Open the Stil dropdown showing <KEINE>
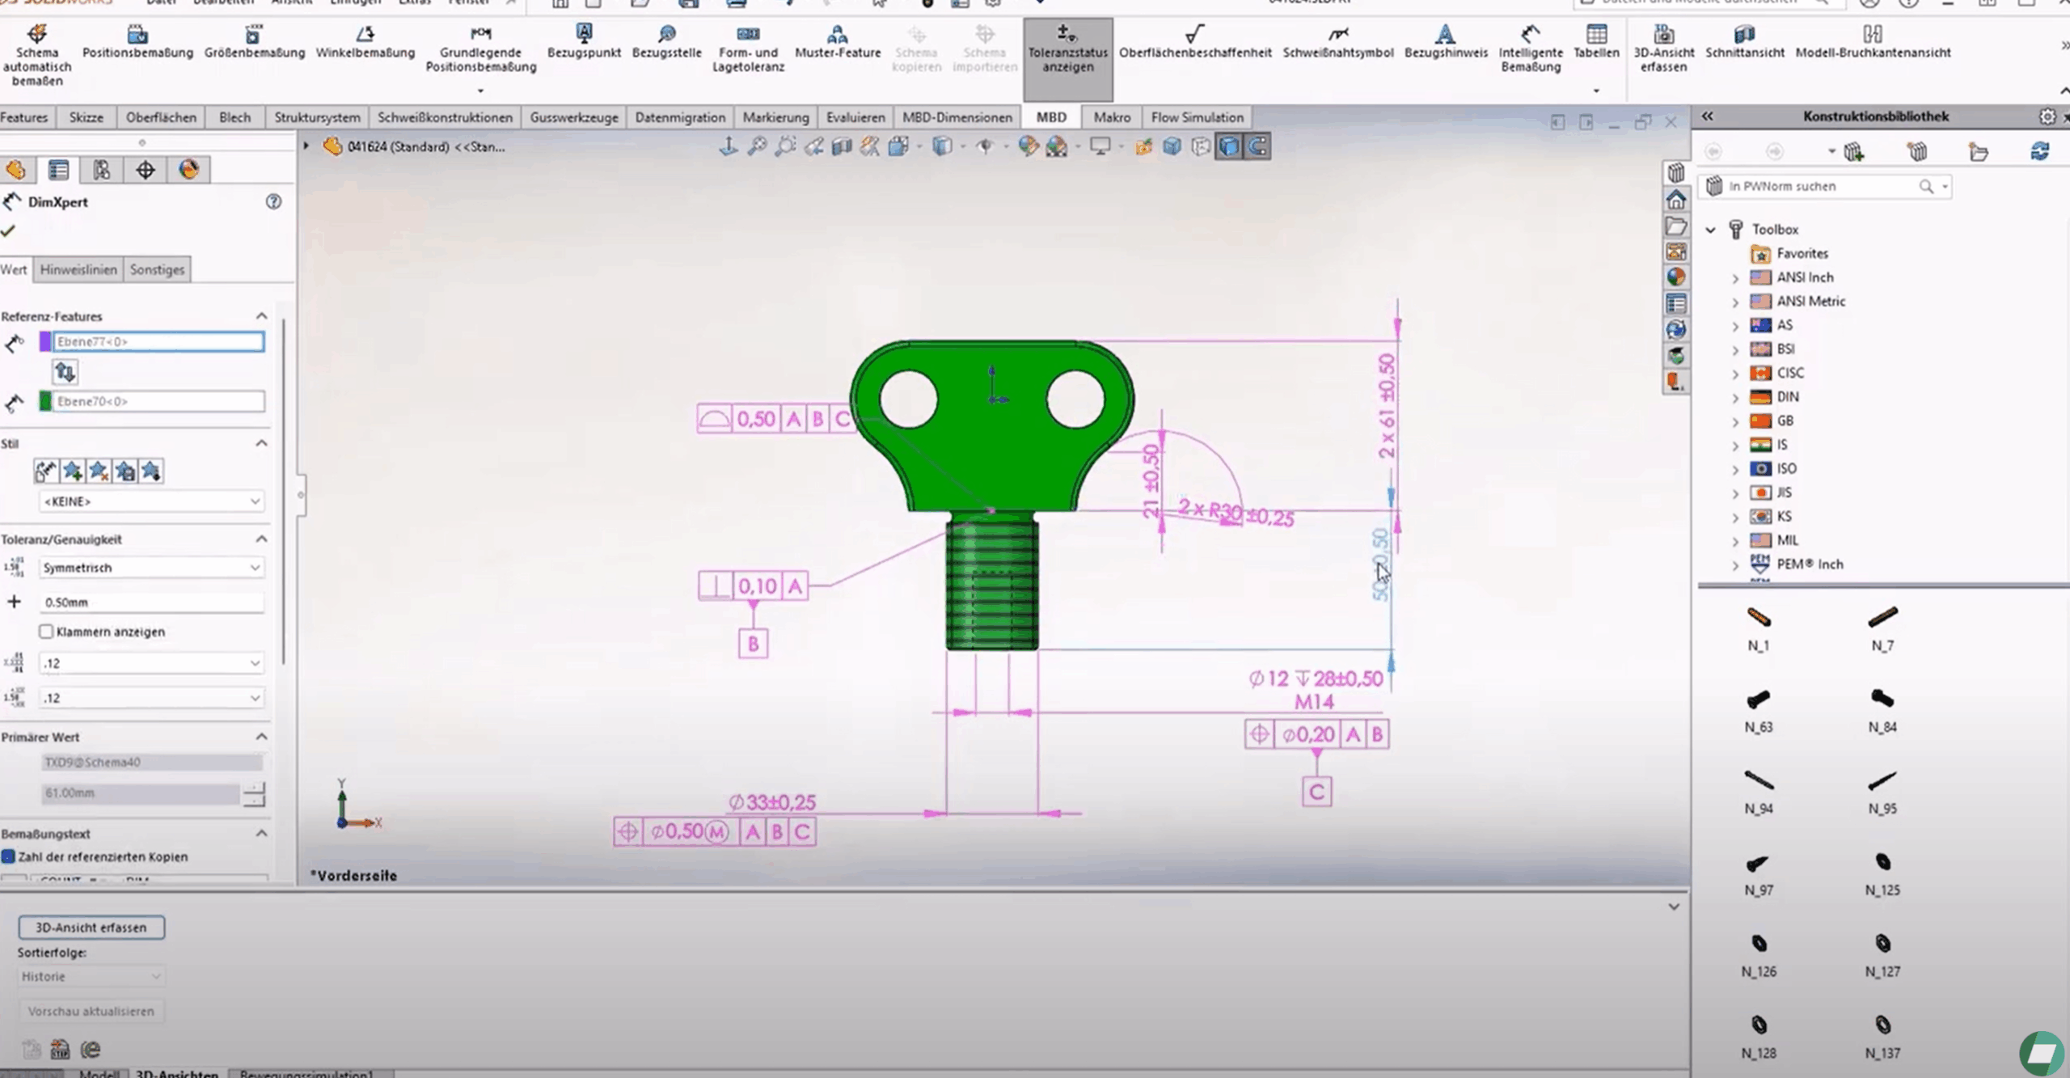 click(x=151, y=501)
